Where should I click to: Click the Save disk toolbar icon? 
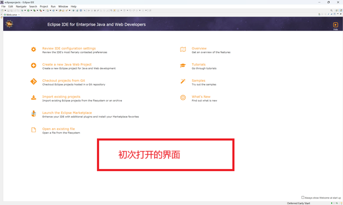[x=8, y=10]
